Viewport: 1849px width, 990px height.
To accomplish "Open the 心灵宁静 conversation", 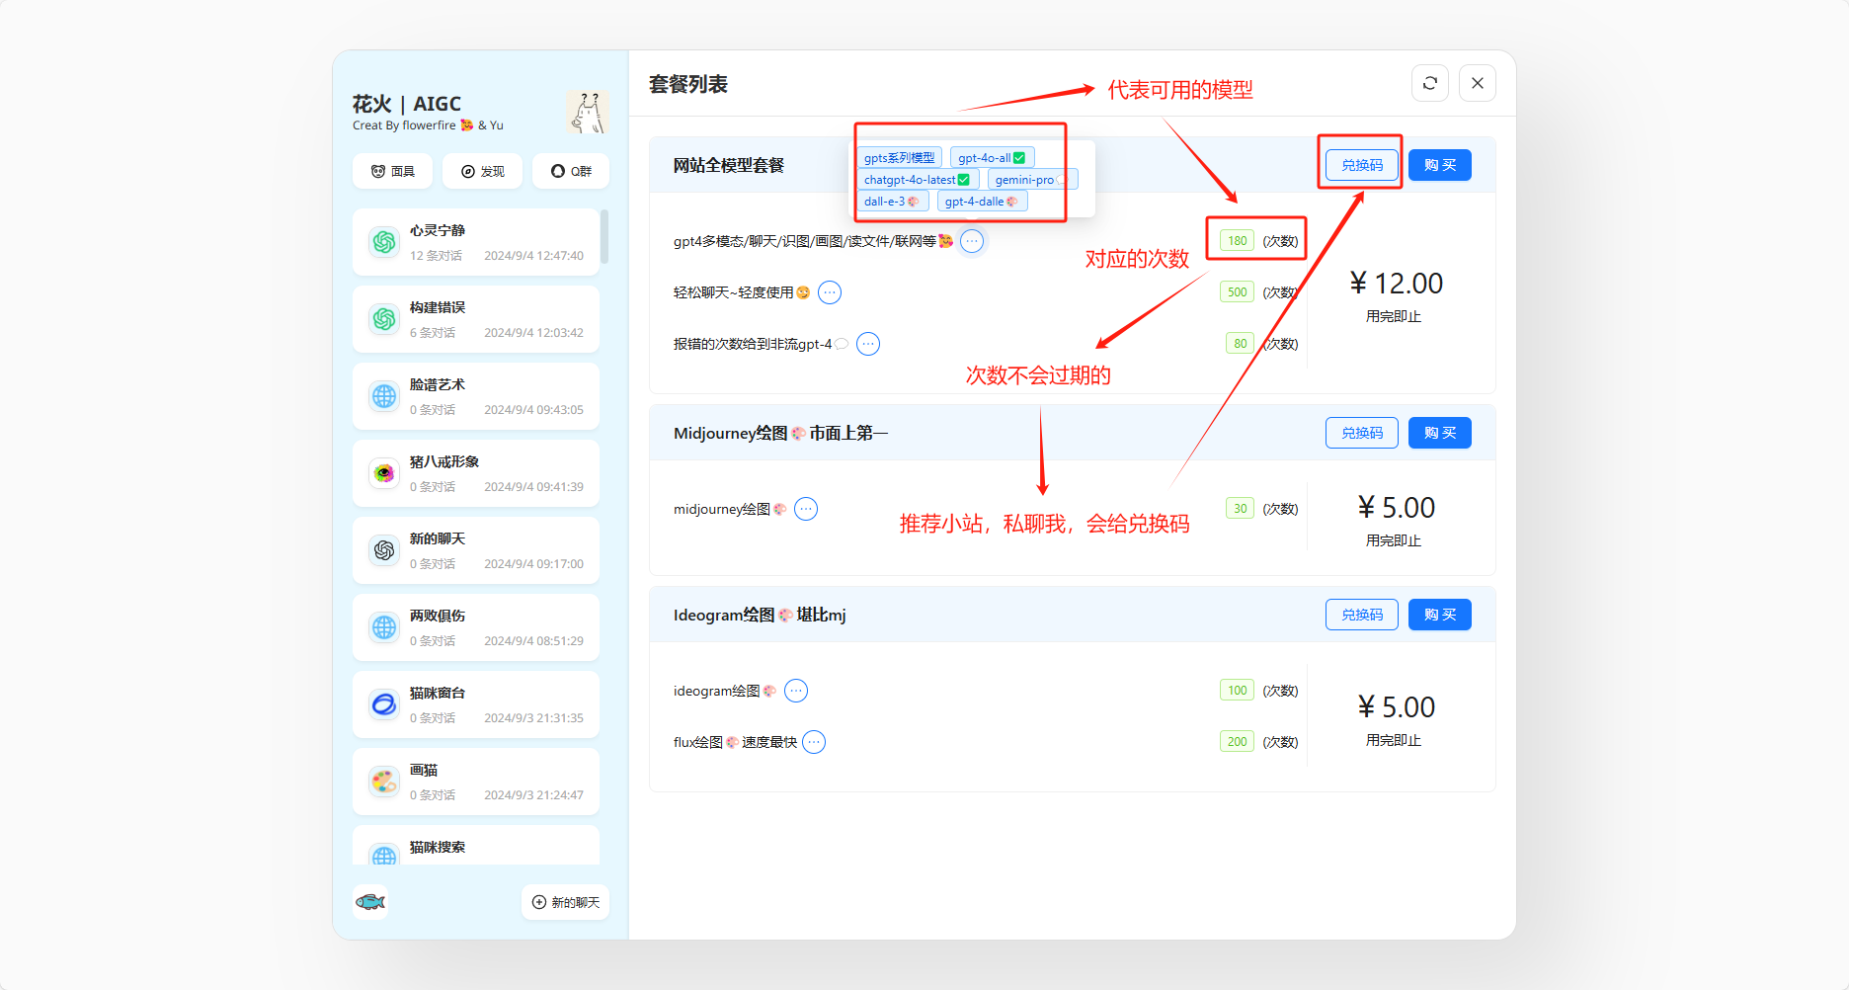I will (x=476, y=242).
